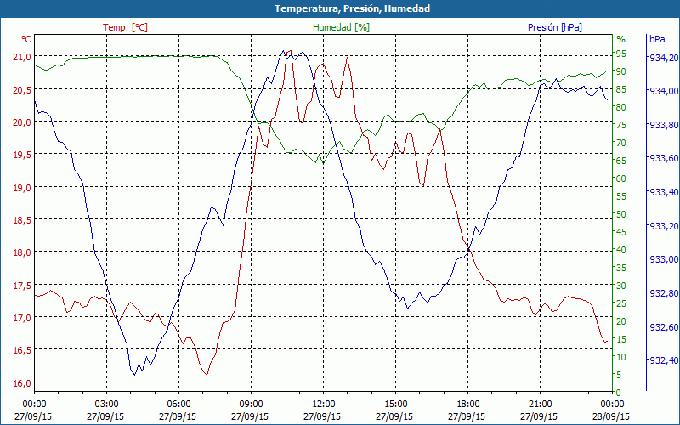Screen dimensions: 680x425
Task: Click the '45' humidity axis value
Action: [621, 232]
